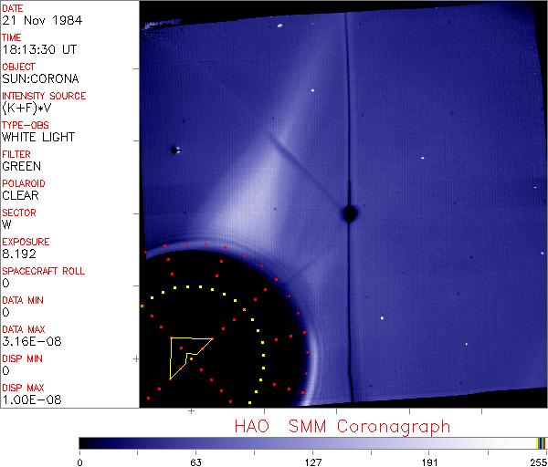Click the INTENSITY SOURCE label

click(x=44, y=96)
